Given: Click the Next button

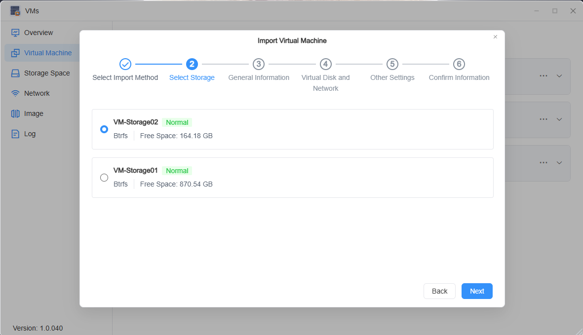Looking at the screenshot, I should pos(476,291).
